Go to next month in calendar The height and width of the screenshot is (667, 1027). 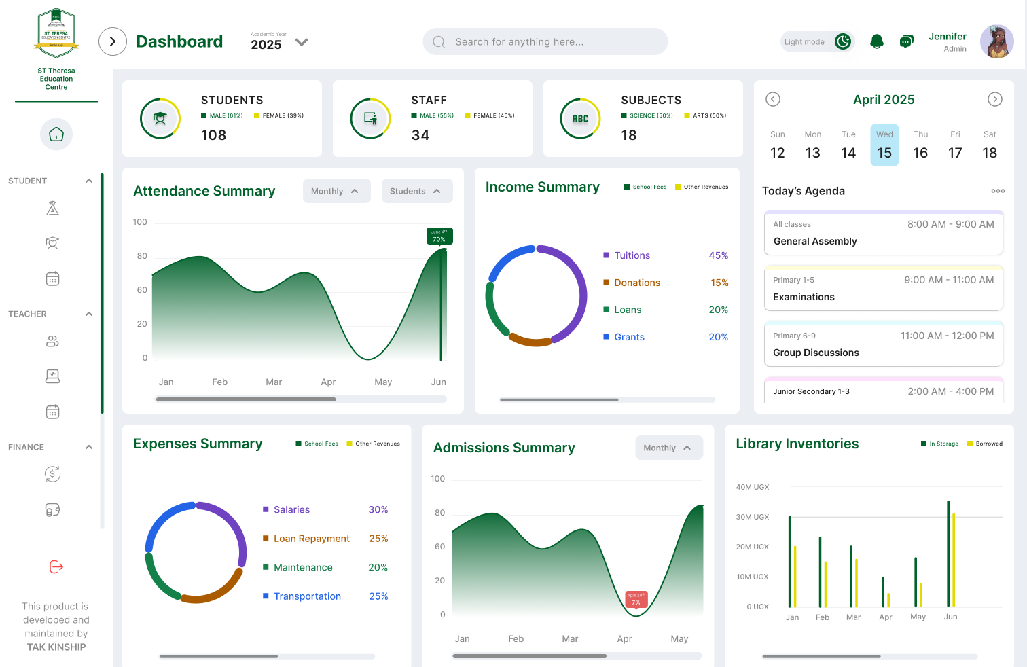[994, 99]
